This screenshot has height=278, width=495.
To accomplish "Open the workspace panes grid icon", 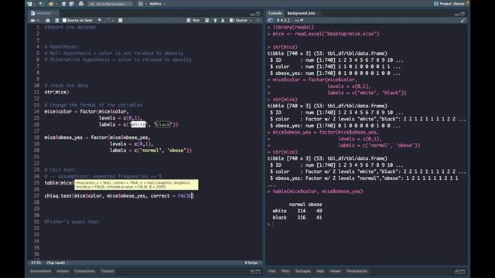I will click(x=141, y=4).
